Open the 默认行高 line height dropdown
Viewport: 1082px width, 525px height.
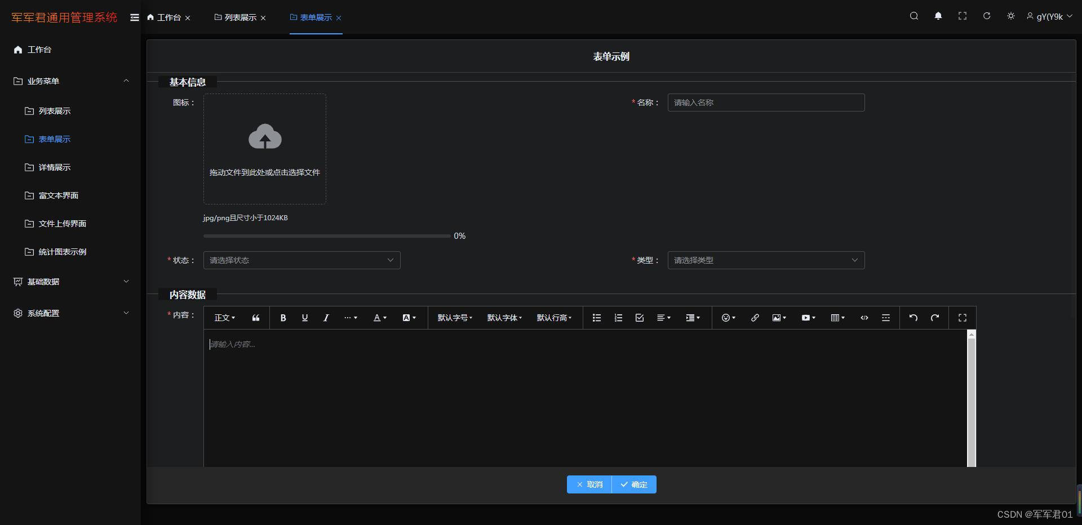[x=554, y=318]
